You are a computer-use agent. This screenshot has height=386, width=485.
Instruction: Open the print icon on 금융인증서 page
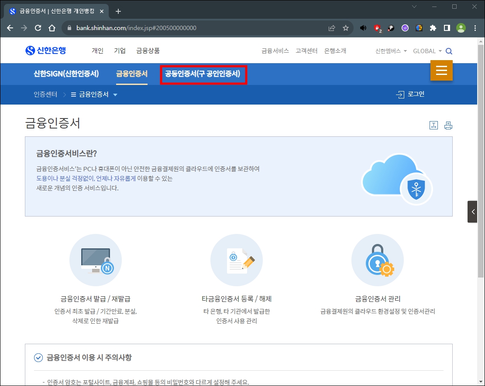[448, 125]
